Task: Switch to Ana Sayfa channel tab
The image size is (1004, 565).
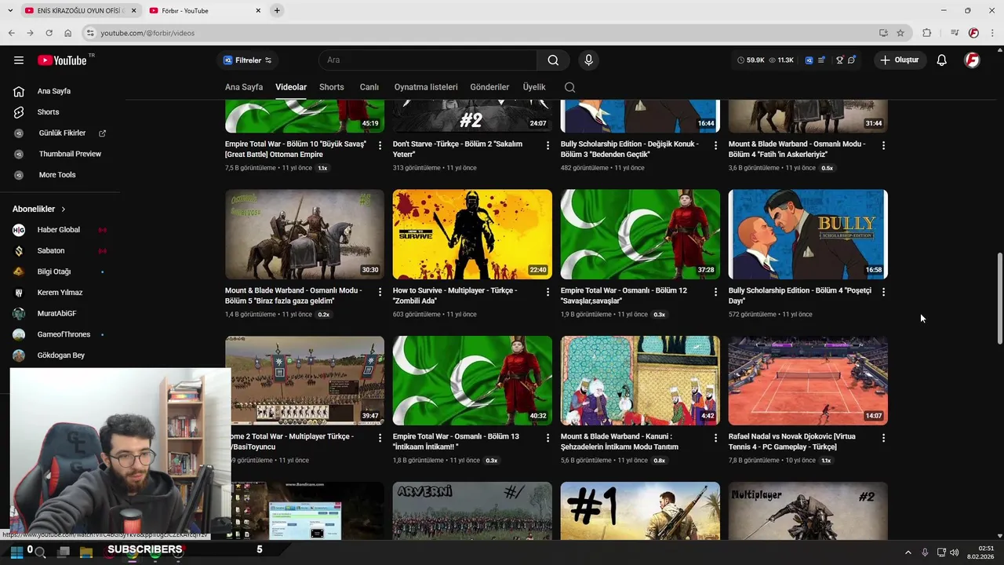Action: click(x=244, y=87)
